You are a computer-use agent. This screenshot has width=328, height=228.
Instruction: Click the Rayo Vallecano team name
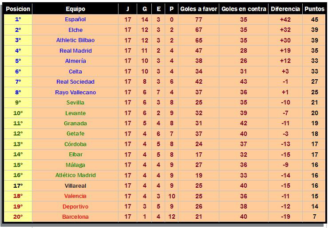[x=75, y=92]
